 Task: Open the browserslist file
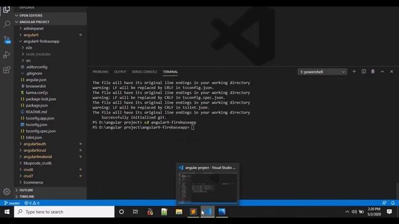(50, 86)
